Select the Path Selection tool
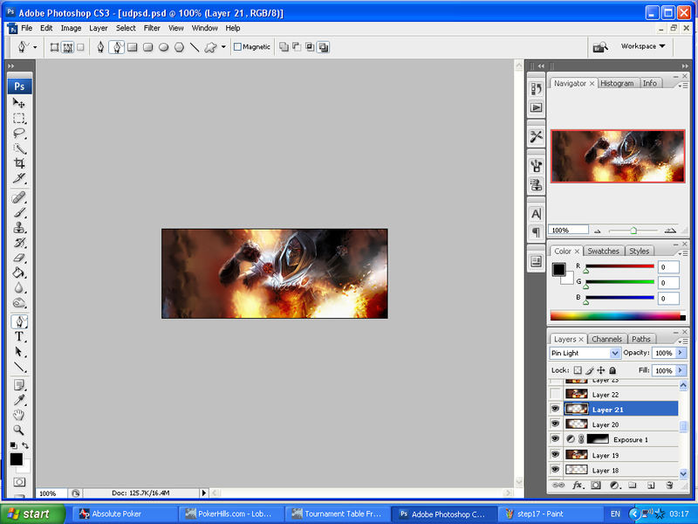Screen dimensions: 698x524 [x=18, y=352]
